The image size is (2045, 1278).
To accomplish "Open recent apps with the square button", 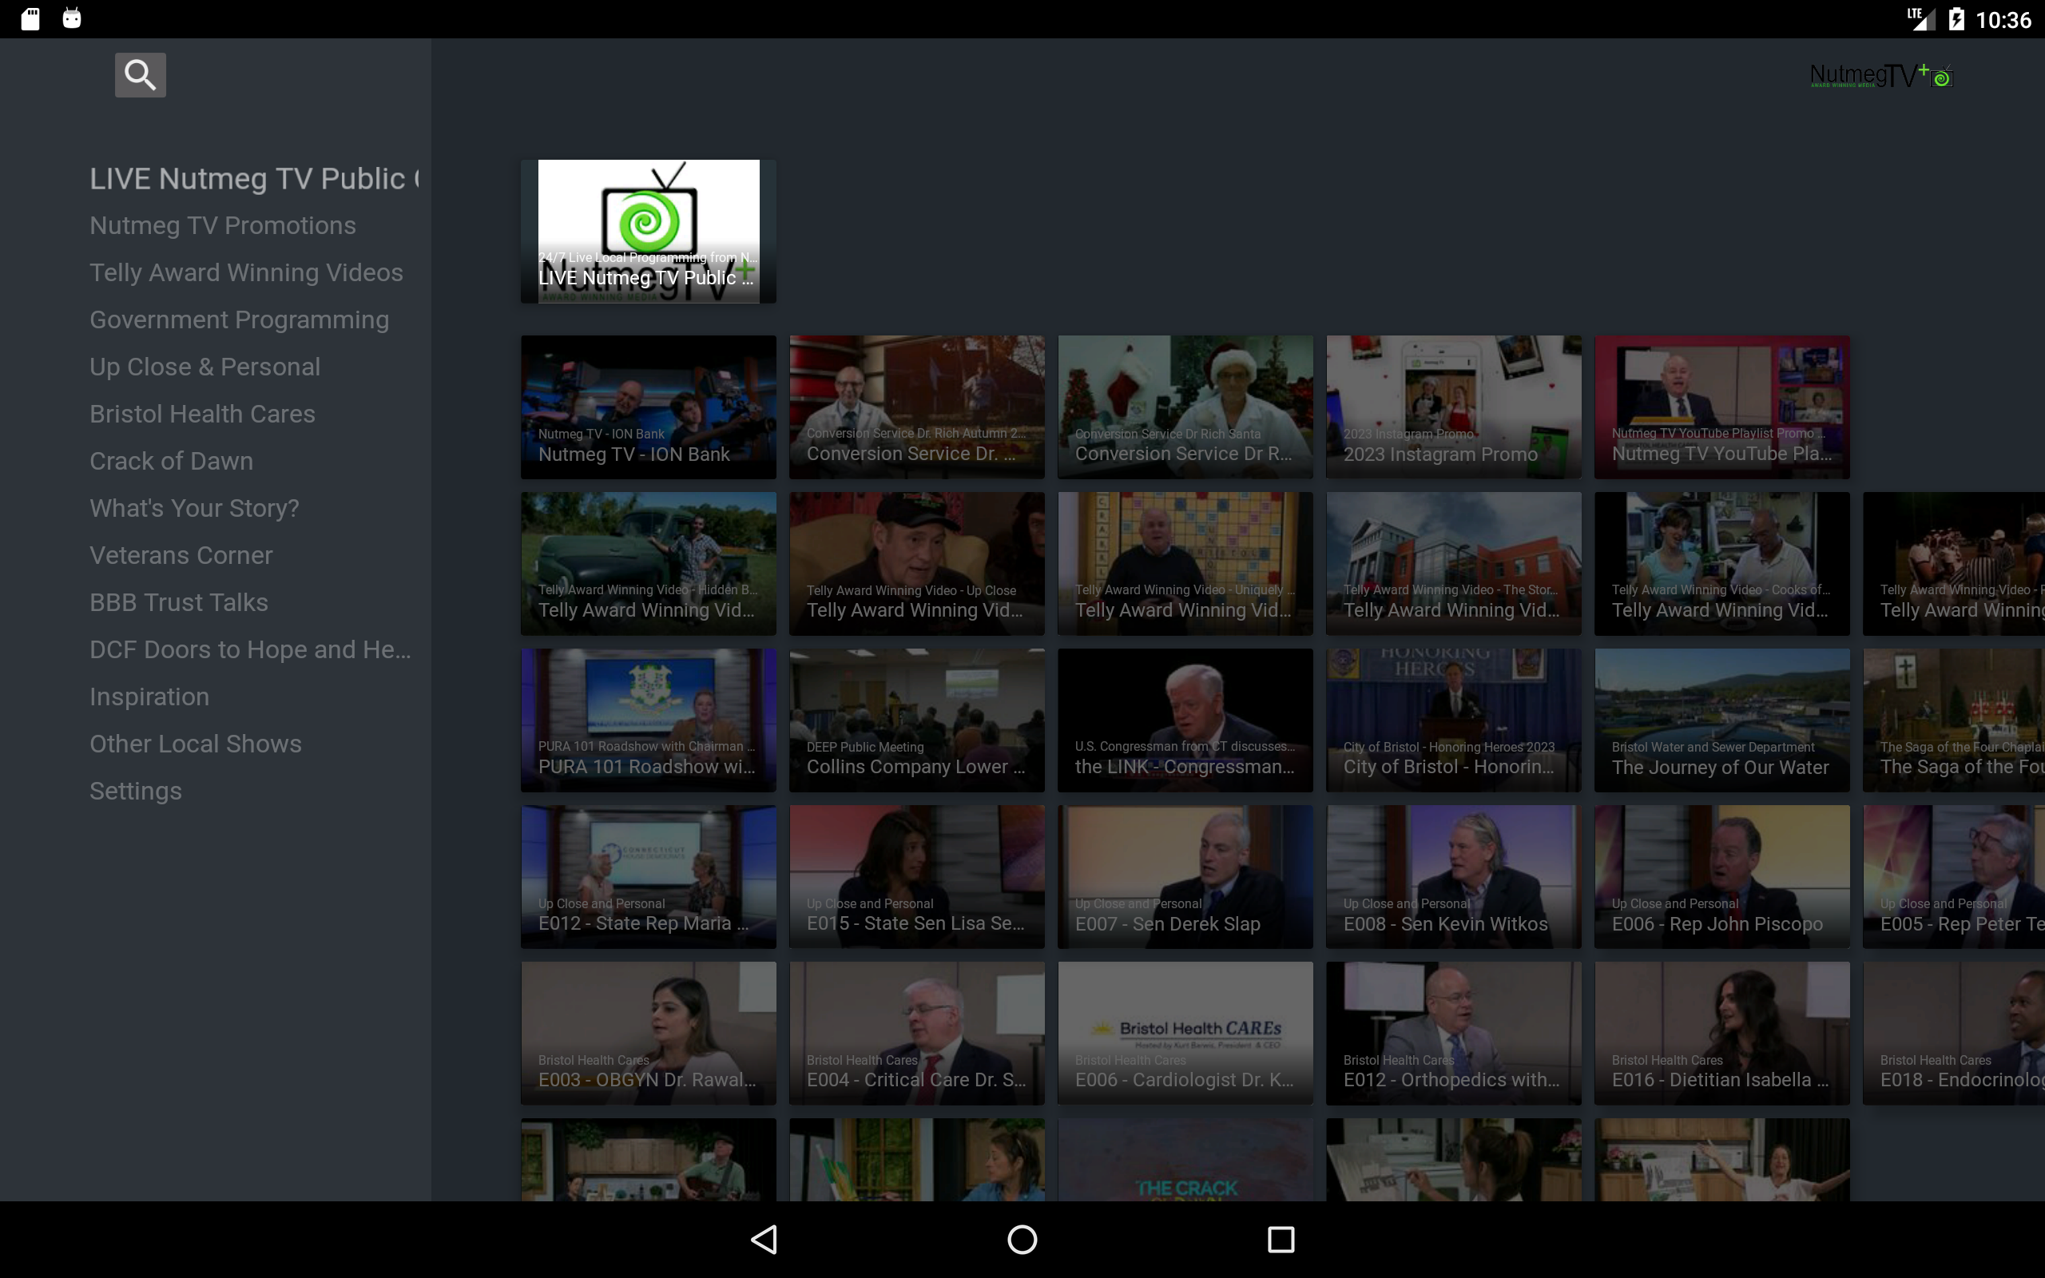I will (x=1281, y=1239).
